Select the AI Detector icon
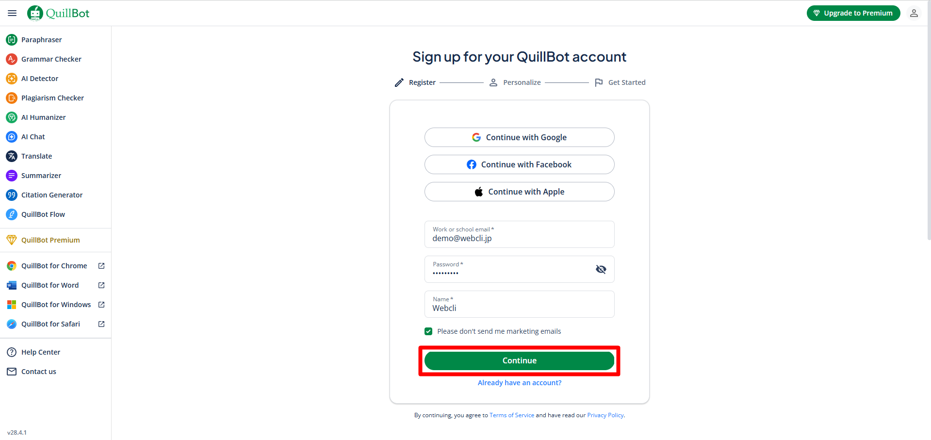 12,79
